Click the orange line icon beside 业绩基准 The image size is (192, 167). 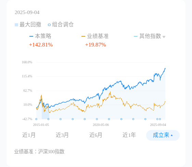tap(83, 36)
